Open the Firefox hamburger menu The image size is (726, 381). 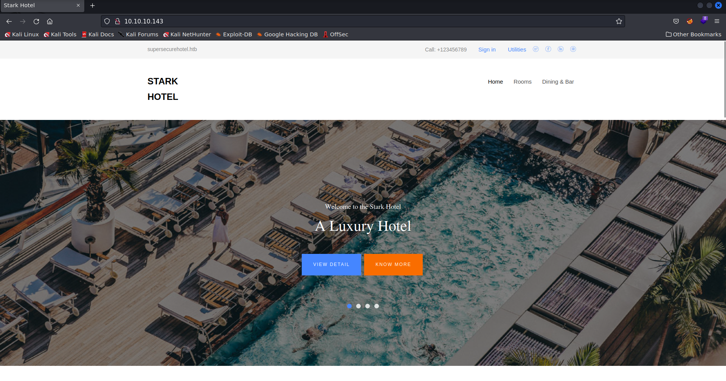pyautogui.click(x=717, y=21)
